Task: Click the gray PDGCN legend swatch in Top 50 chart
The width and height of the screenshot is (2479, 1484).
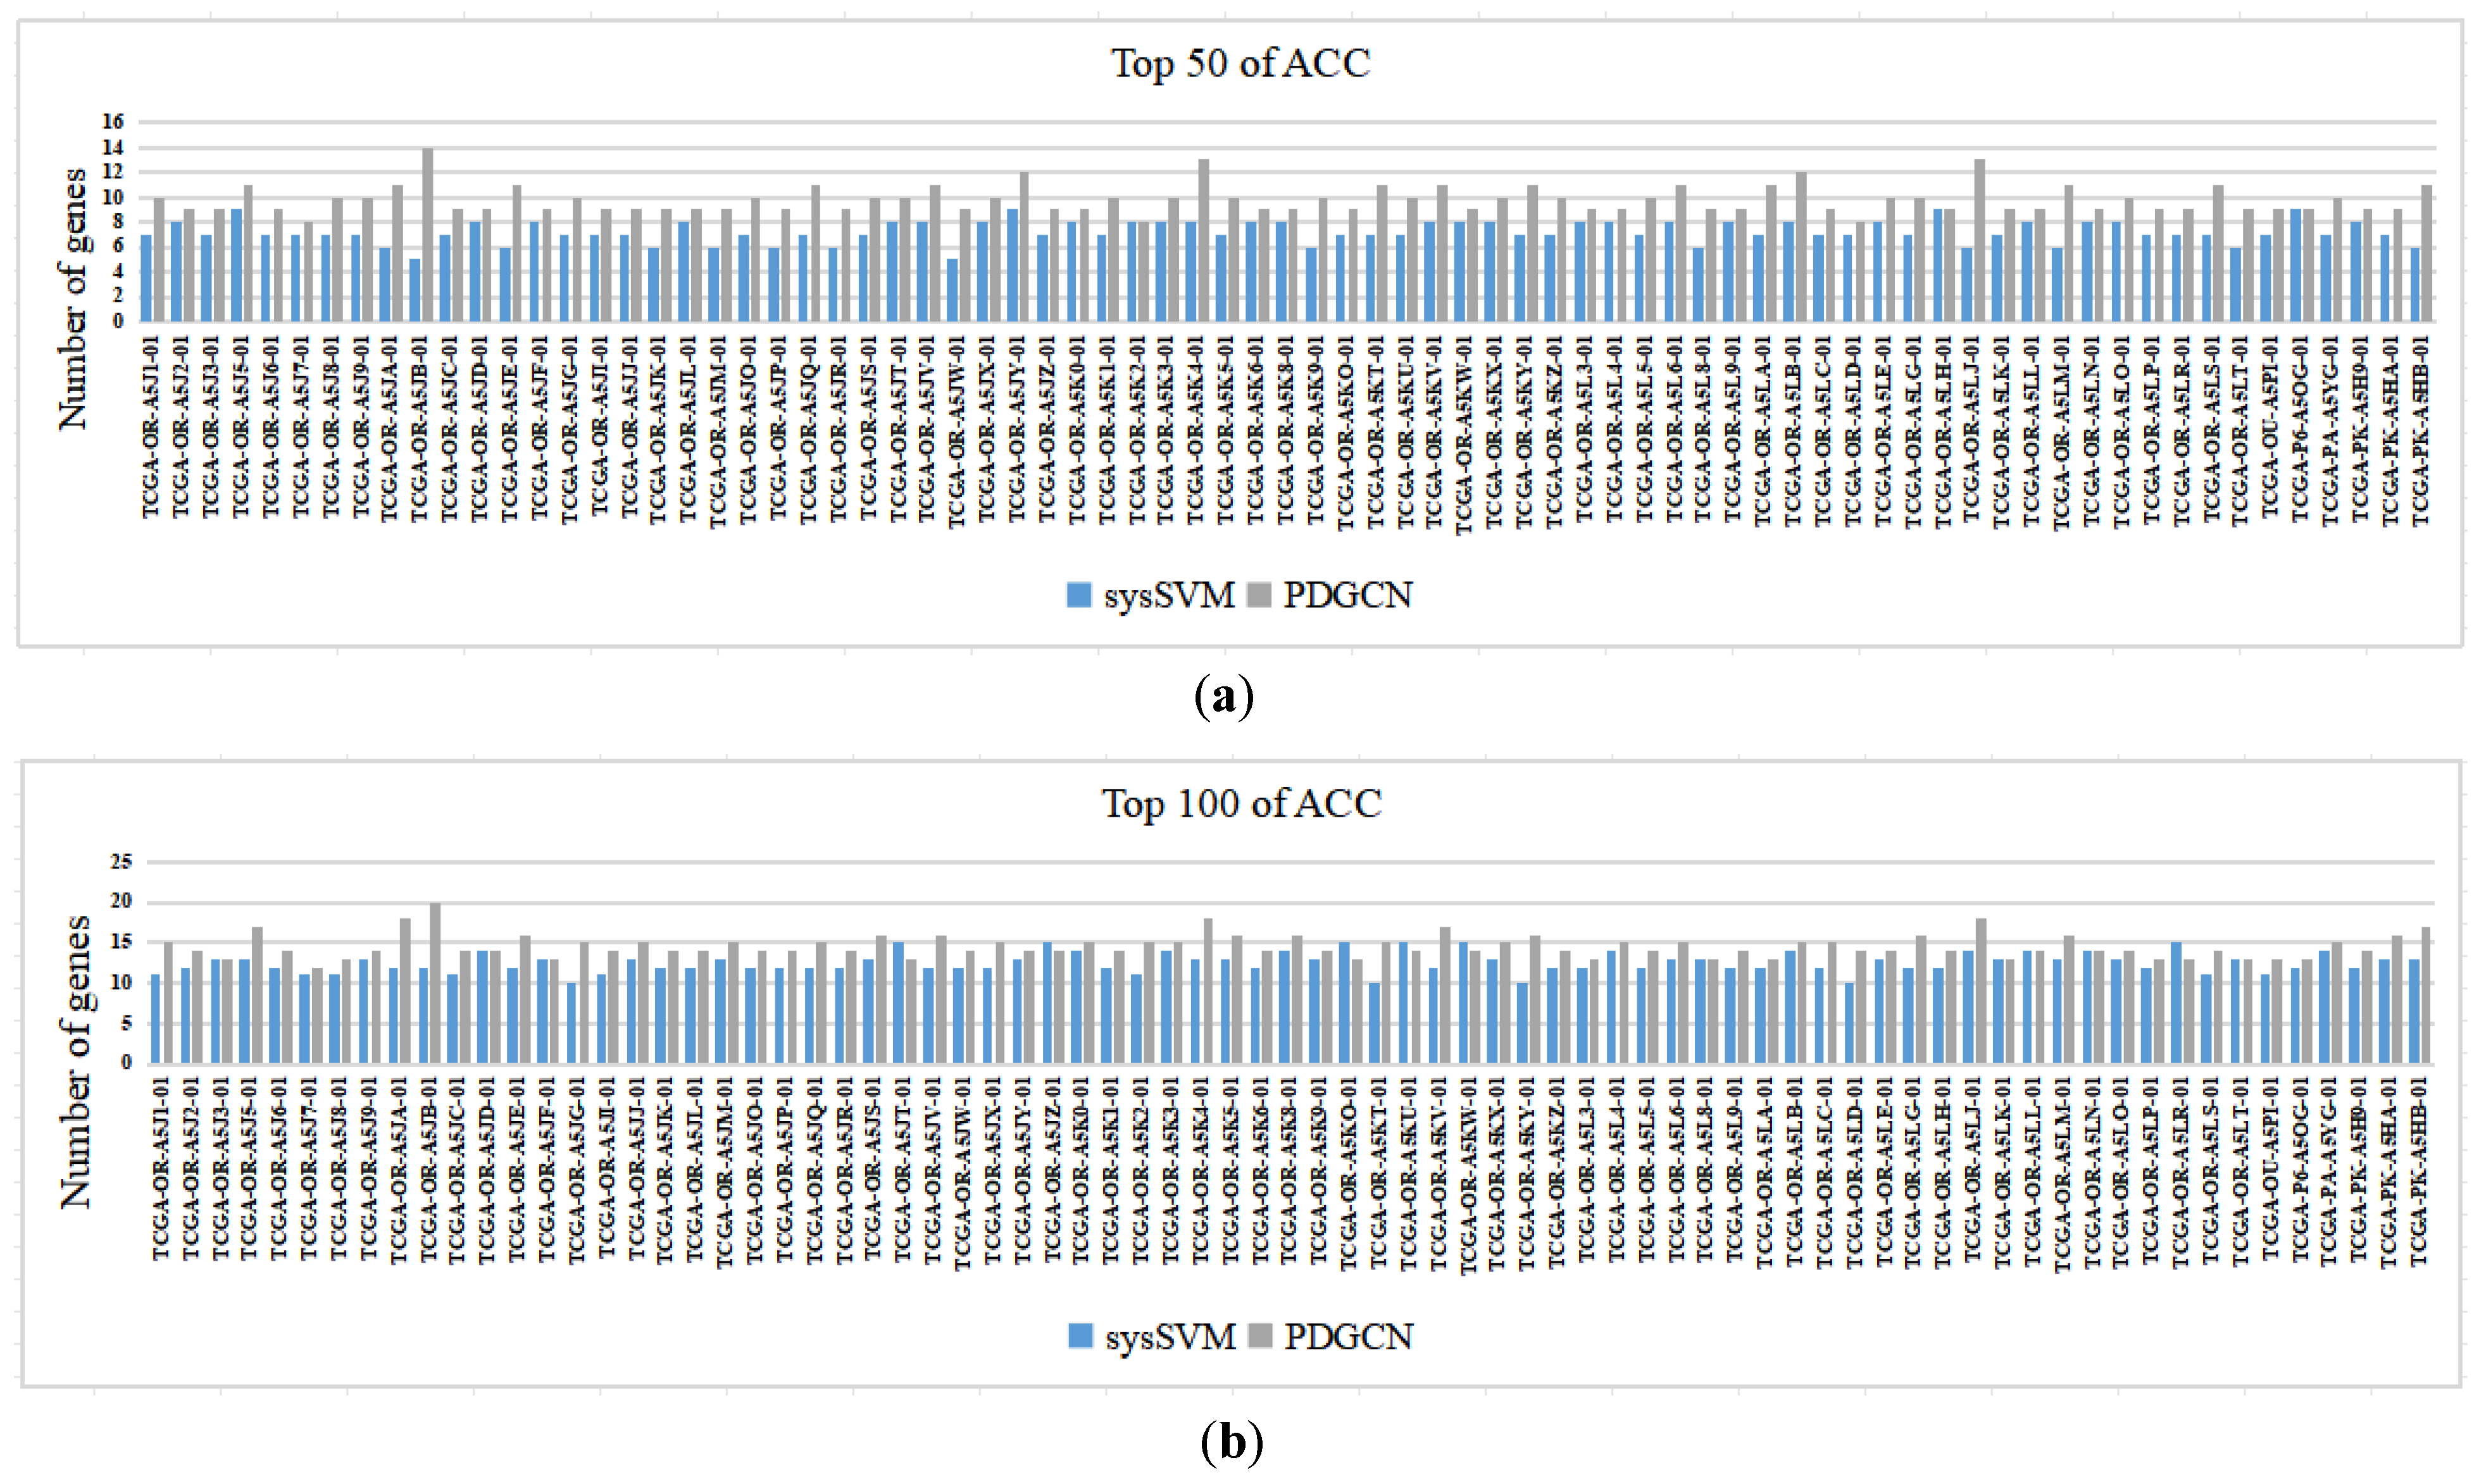Action: point(1259,595)
